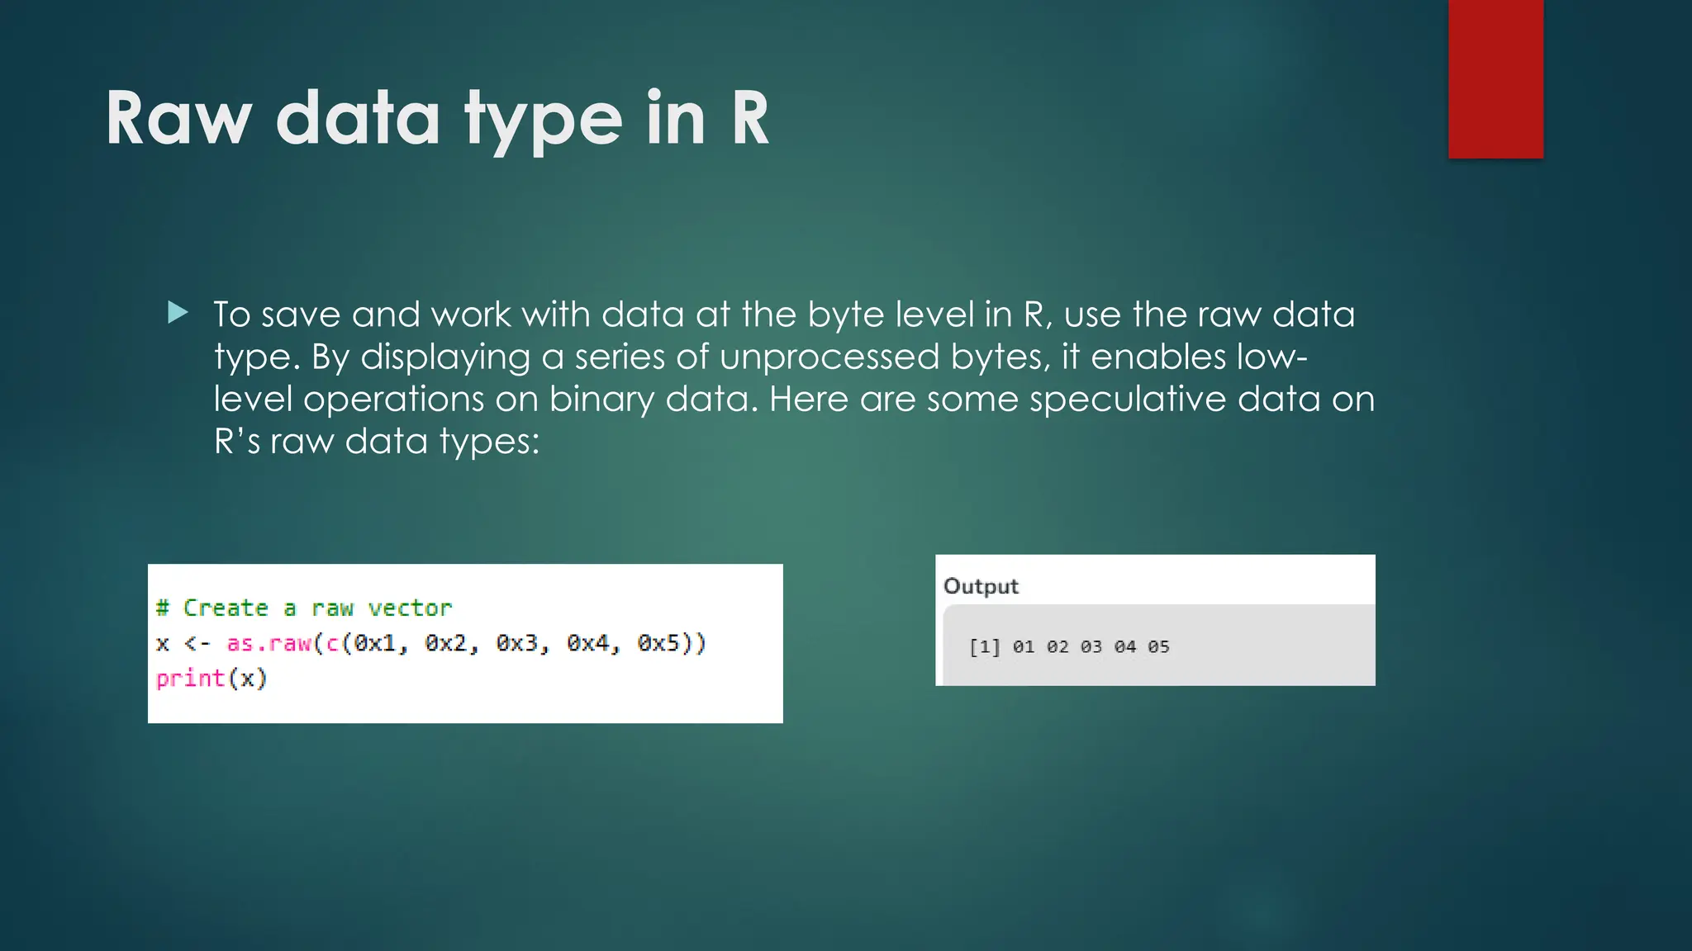Click the '[1] 01 02 03 04 05' output text
The height and width of the screenshot is (951, 1692).
pyautogui.click(x=1070, y=646)
